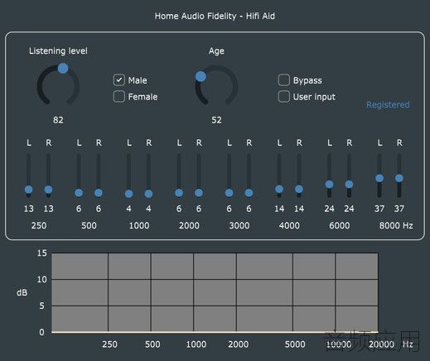Click the right value 24 at 6000 Hz
The image size is (430, 361).
[x=349, y=209]
